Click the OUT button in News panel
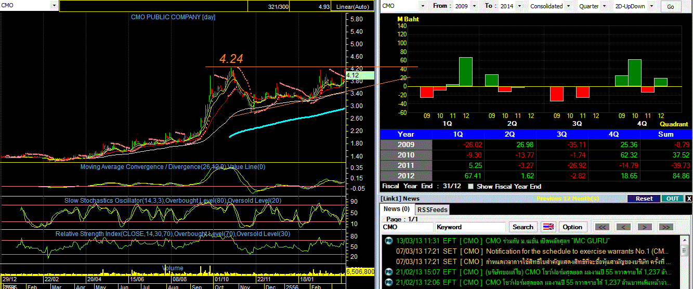The width and height of the screenshot is (693, 289). tap(672, 199)
